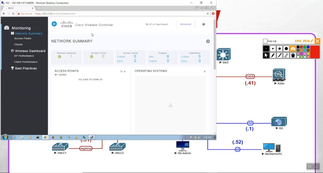Close the WLC2 browser tab

(32, 8)
